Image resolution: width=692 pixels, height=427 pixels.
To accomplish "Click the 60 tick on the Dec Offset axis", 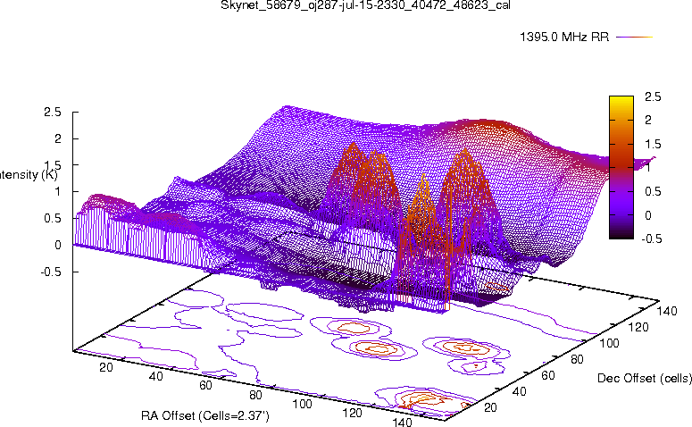I will click(547, 375).
